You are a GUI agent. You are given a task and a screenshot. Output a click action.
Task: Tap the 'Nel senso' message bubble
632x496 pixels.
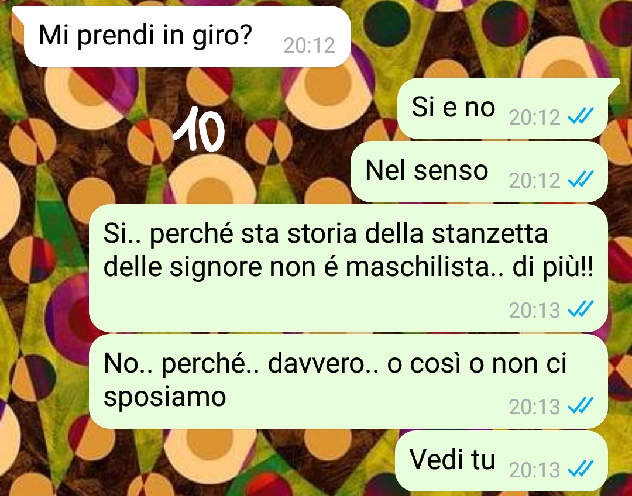(479, 171)
